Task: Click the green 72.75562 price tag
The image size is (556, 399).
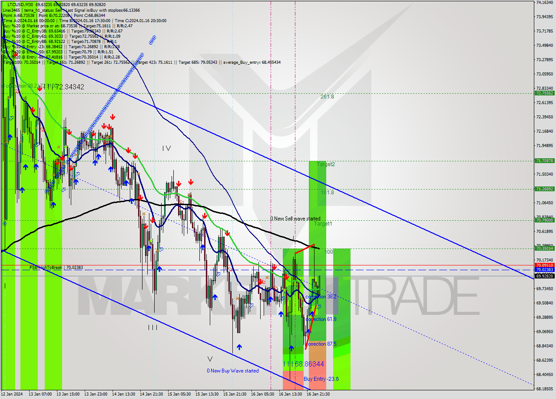Action: [x=545, y=93]
